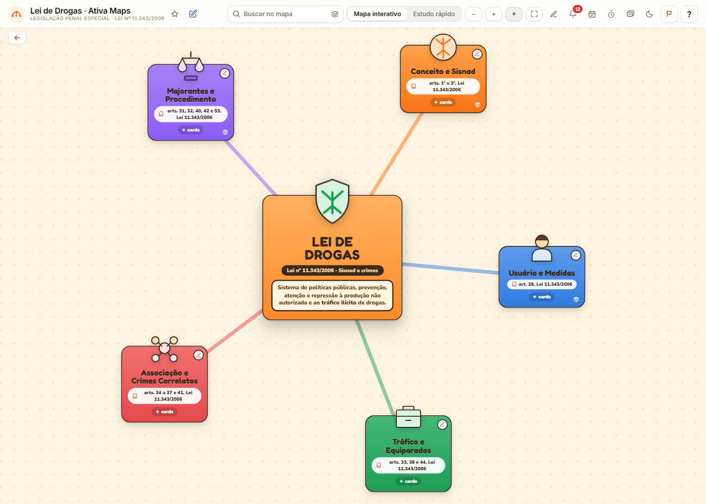Toggle dark mode moon icon
The height and width of the screenshot is (504, 706).
(650, 14)
